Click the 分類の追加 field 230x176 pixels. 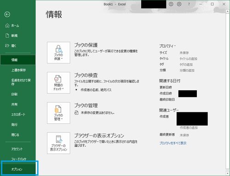click(187, 70)
